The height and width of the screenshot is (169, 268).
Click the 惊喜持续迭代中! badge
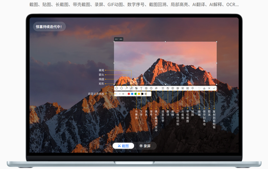coord(49,27)
